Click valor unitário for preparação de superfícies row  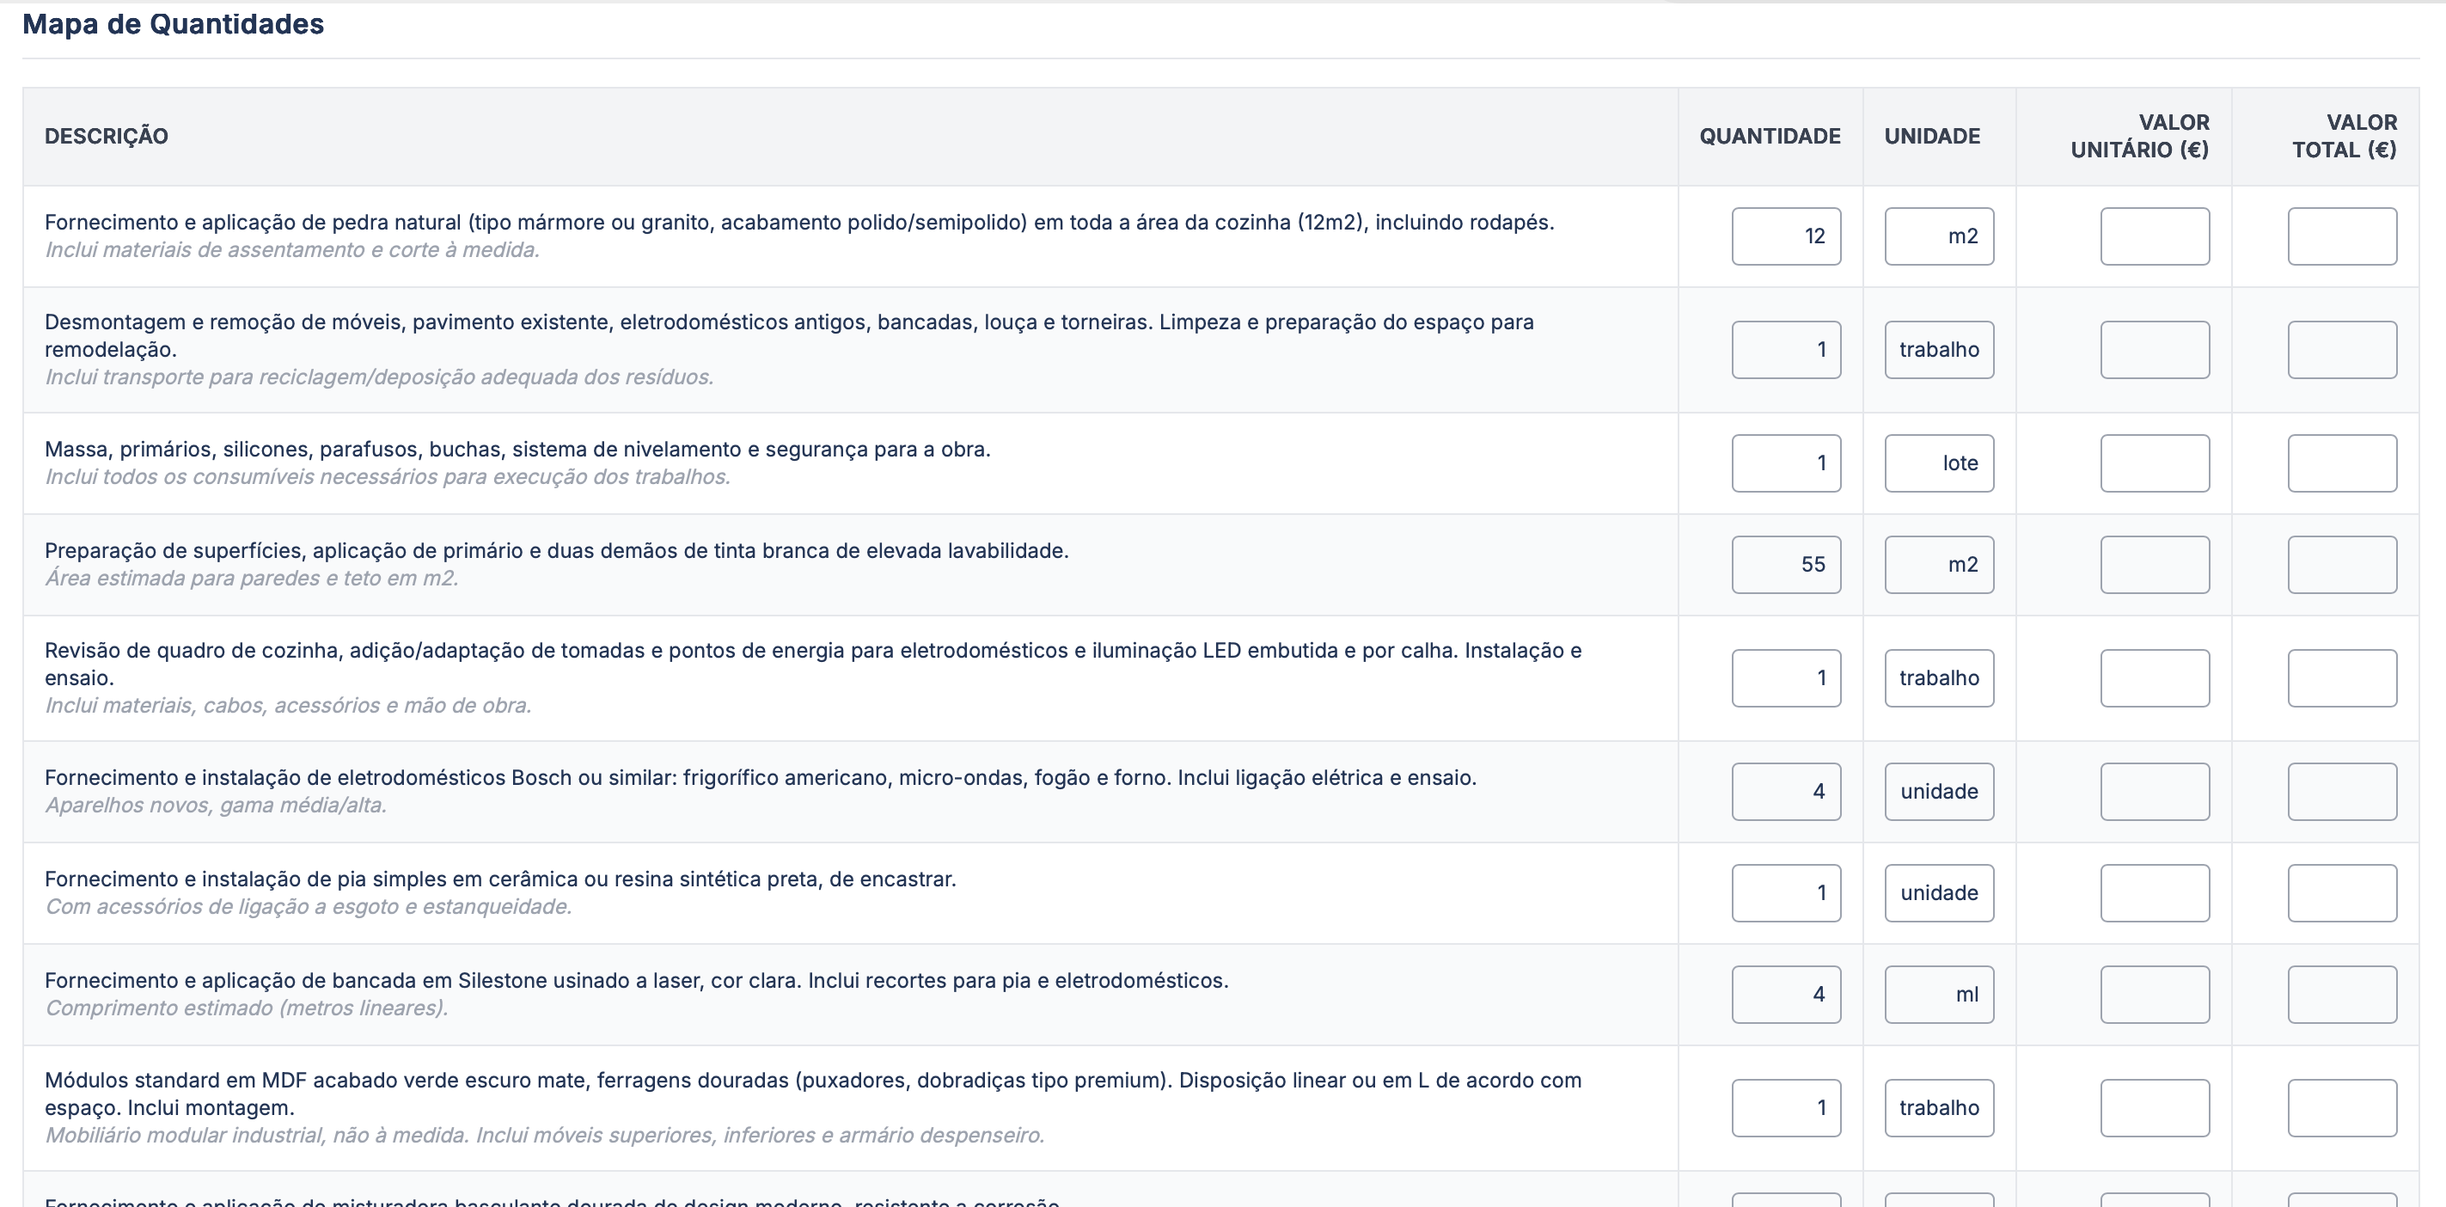click(2155, 564)
